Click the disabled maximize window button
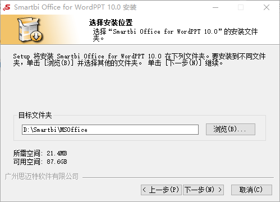 241,7
